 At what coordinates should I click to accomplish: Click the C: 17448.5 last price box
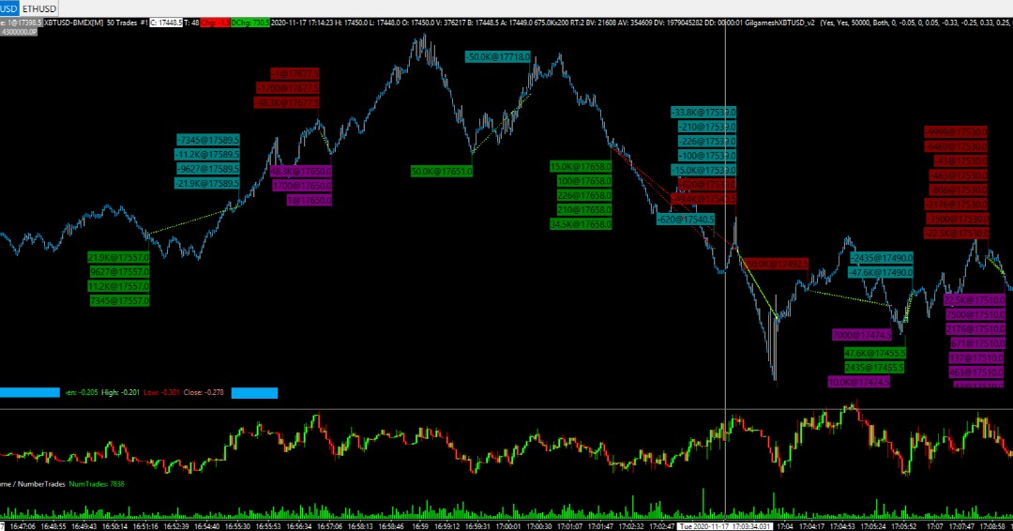(166, 23)
